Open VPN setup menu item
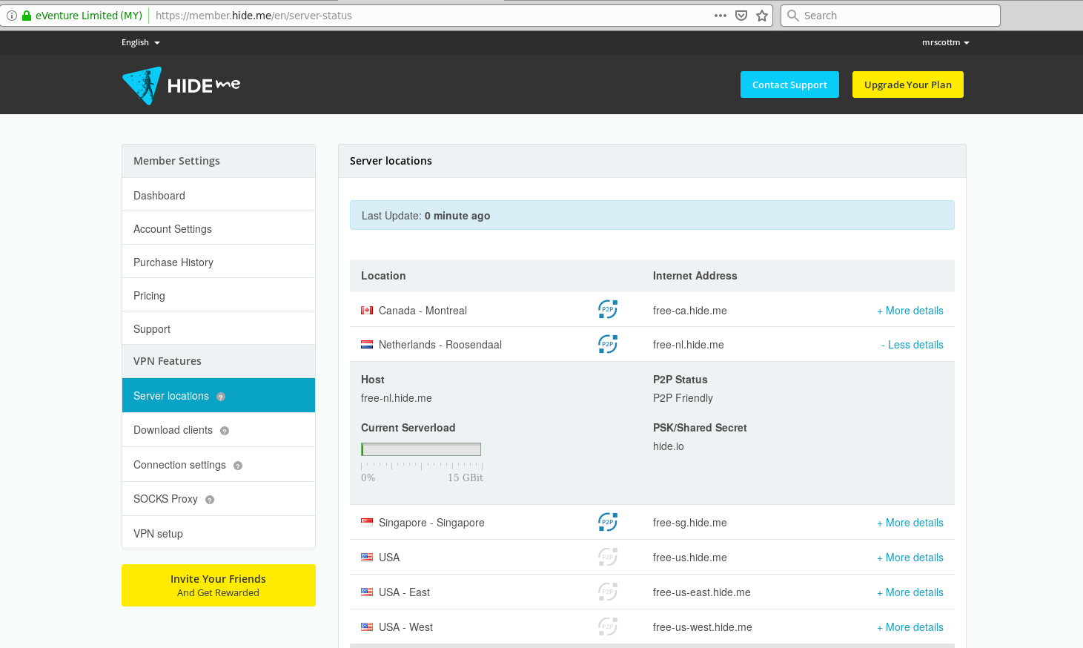The width and height of the screenshot is (1083, 648). point(219,533)
